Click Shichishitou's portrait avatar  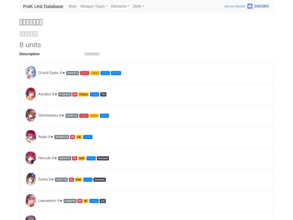(30, 115)
